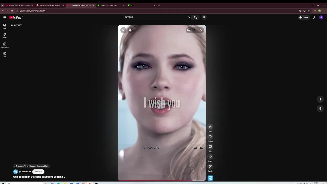Open the account avatar menu

click(x=321, y=17)
